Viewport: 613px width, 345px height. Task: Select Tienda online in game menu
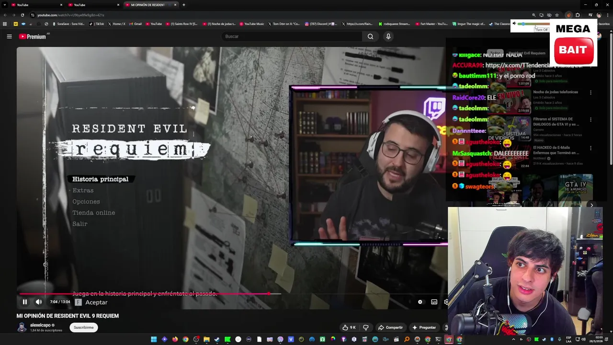(x=94, y=213)
